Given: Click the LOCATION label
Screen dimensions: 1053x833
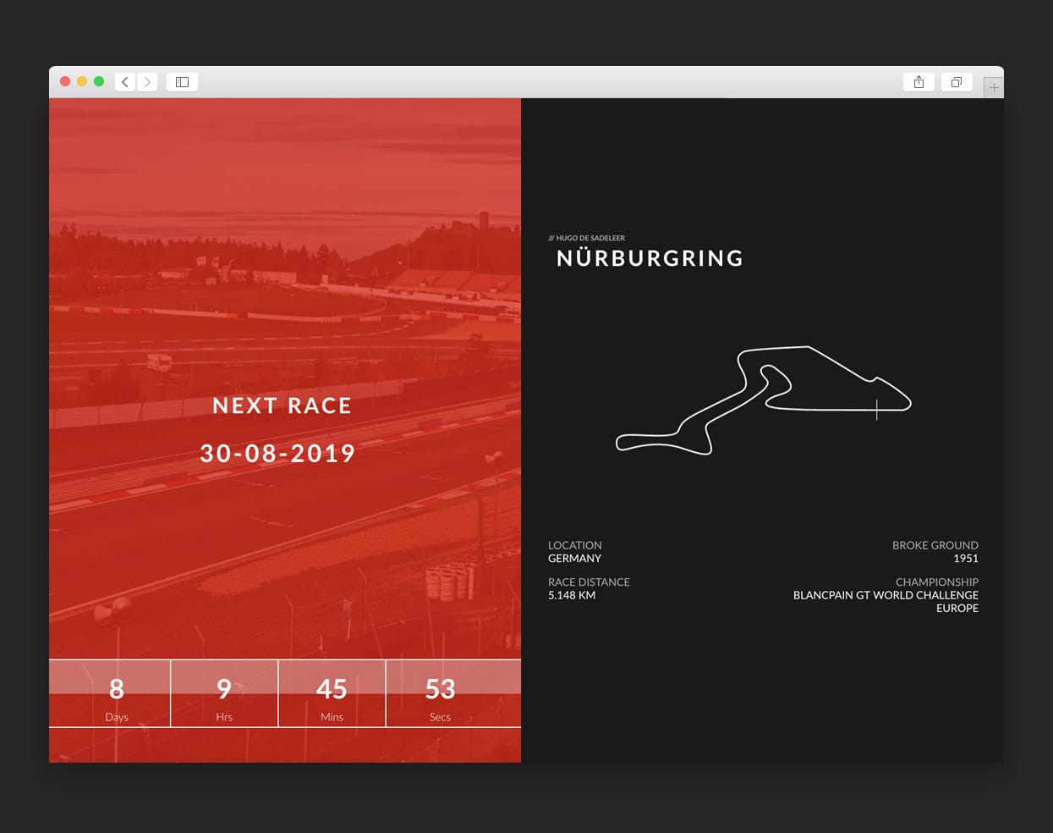Looking at the screenshot, I should pyautogui.click(x=575, y=545).
